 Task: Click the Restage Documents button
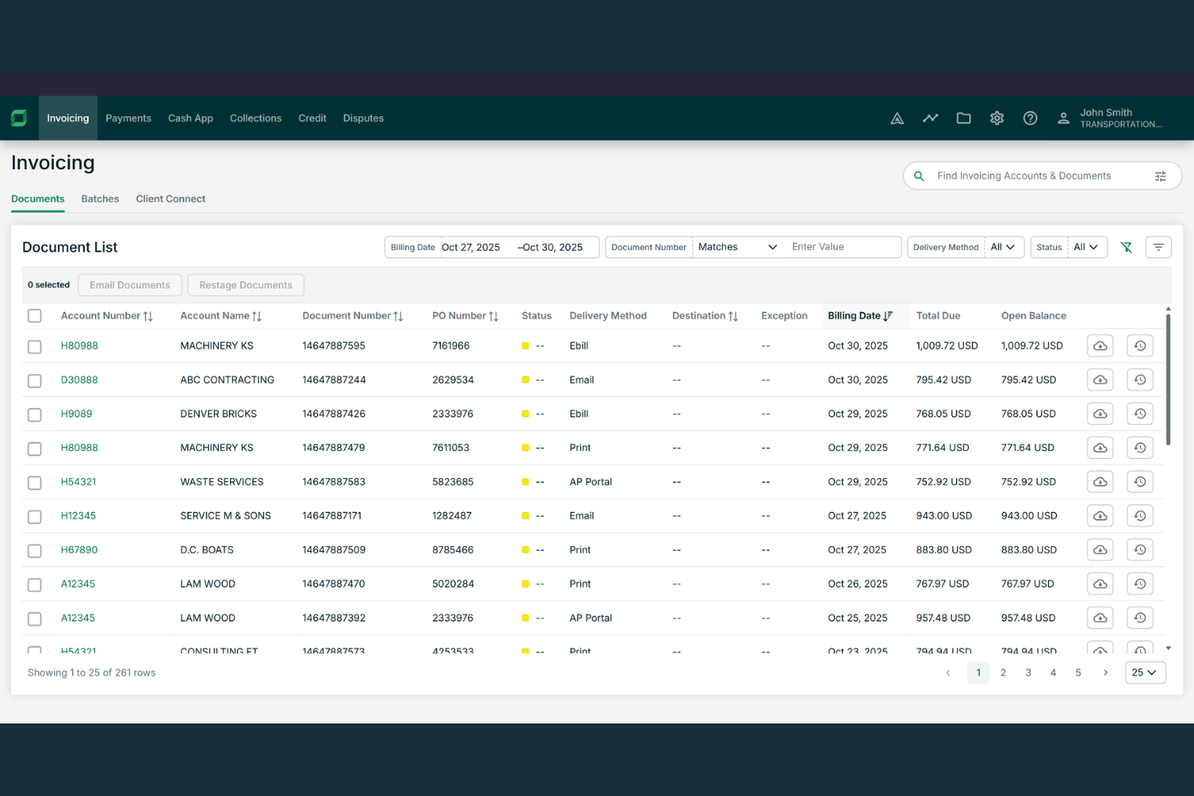[245, 285]
